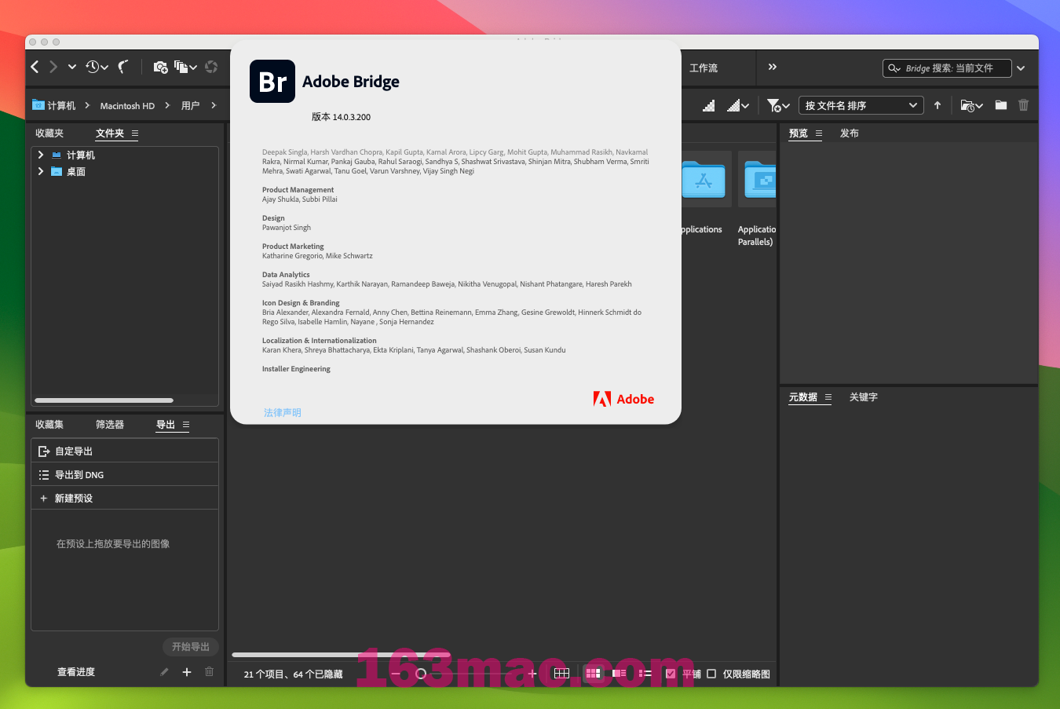Switch to the 收藏夹 tab
The width and height of the screenshot is (1060, 709).
[x=49, y=133]
